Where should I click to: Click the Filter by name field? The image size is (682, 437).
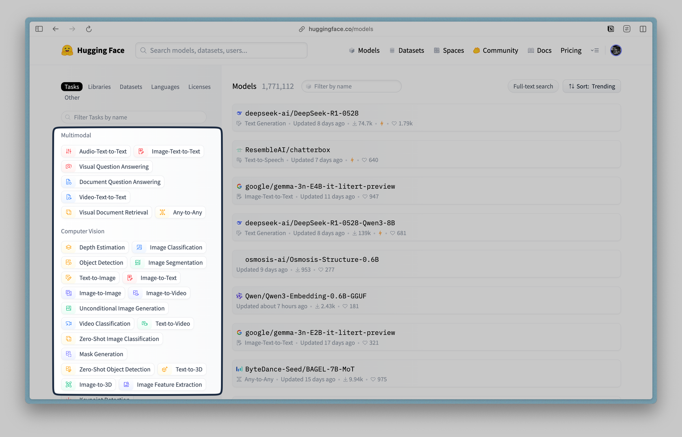point(351,86)
